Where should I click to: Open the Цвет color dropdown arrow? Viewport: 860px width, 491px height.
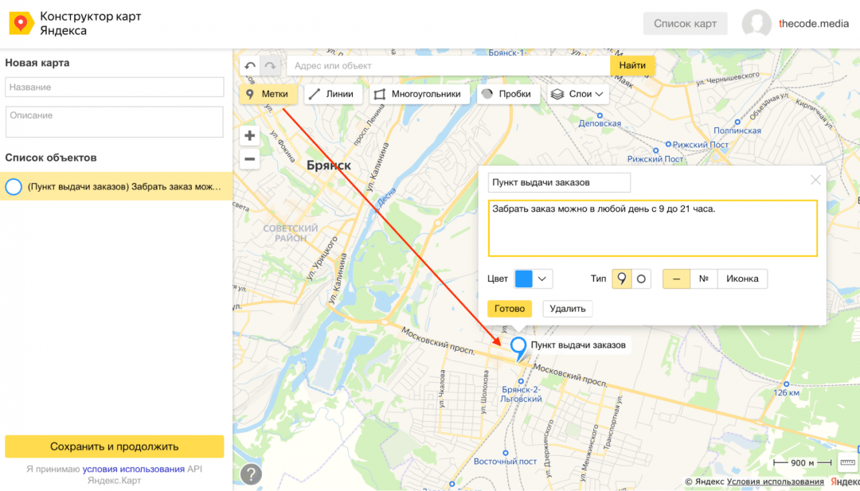click(x=543, y=279)
